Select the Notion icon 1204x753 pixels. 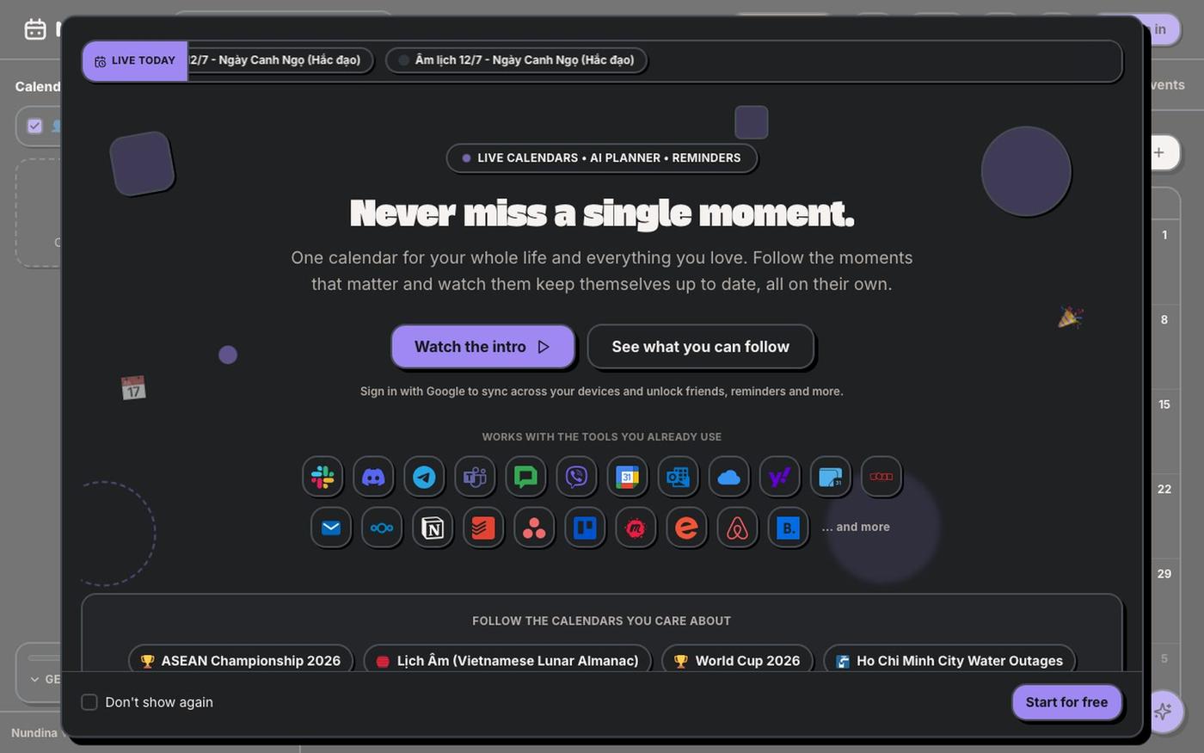coord(433,528)
